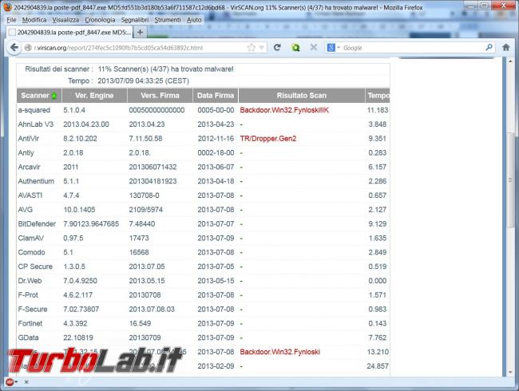Click the Antiy scanner name
Viewport: 519px width, 391px height.
26,153
